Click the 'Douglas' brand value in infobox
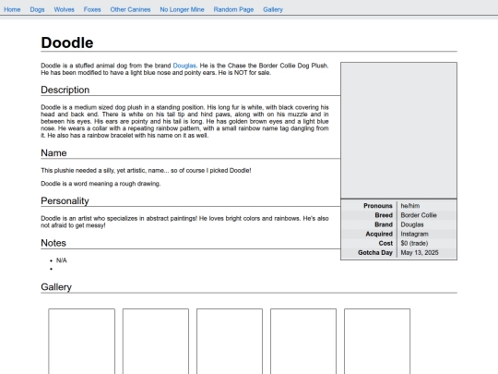The height and width of the screenshot is (374, 498). [x=412, y=224]
